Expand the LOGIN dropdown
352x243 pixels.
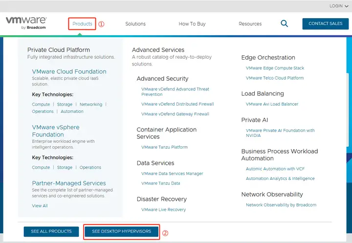click(339, 6)
